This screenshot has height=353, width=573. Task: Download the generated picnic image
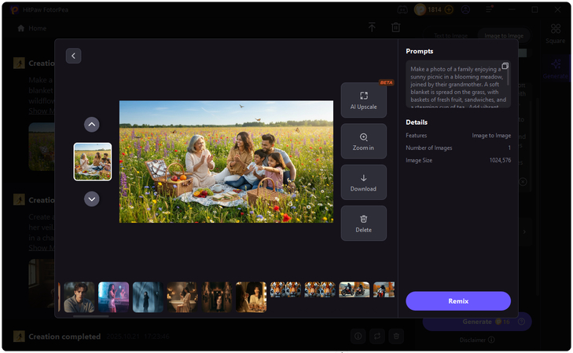(364, 182)
